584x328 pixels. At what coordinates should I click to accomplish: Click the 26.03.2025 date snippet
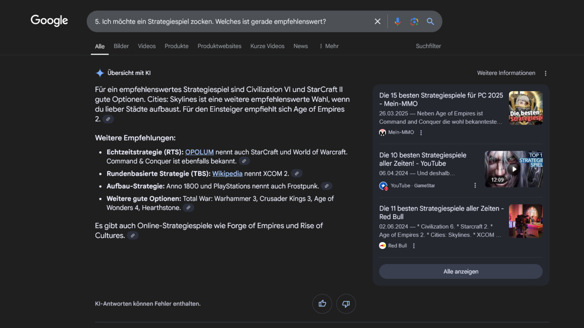click(394, 113)
